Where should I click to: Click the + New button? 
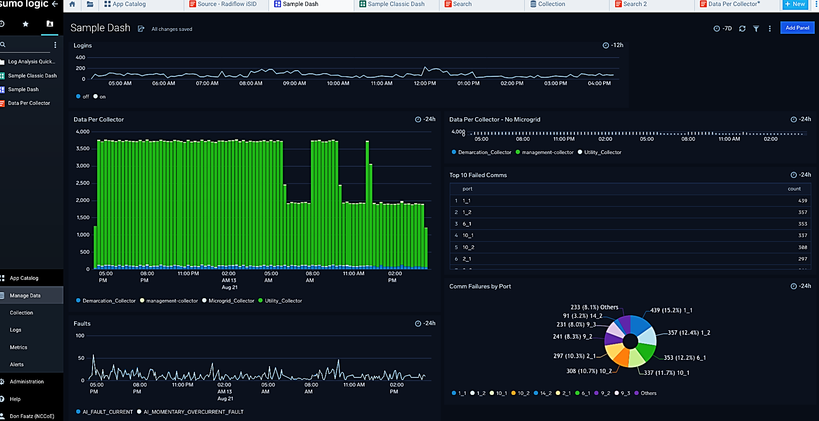(795, 4)
